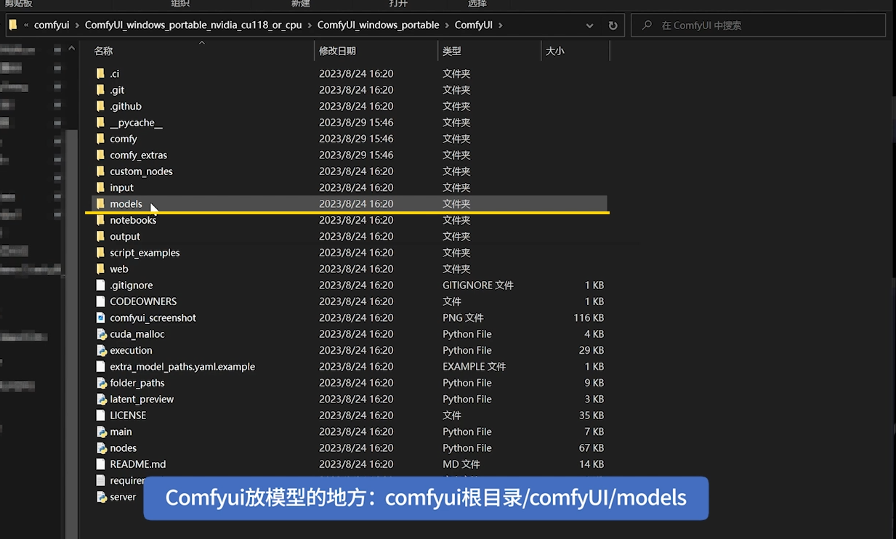This screenshot has height=539, width=896.
Task: Click the .gitignore file icon
Action: (101, 285)
